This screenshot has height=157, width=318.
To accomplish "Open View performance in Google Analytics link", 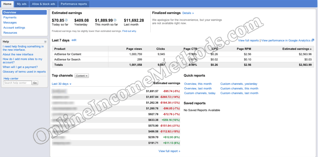I will pyautogui.click(x=286, y=41).
